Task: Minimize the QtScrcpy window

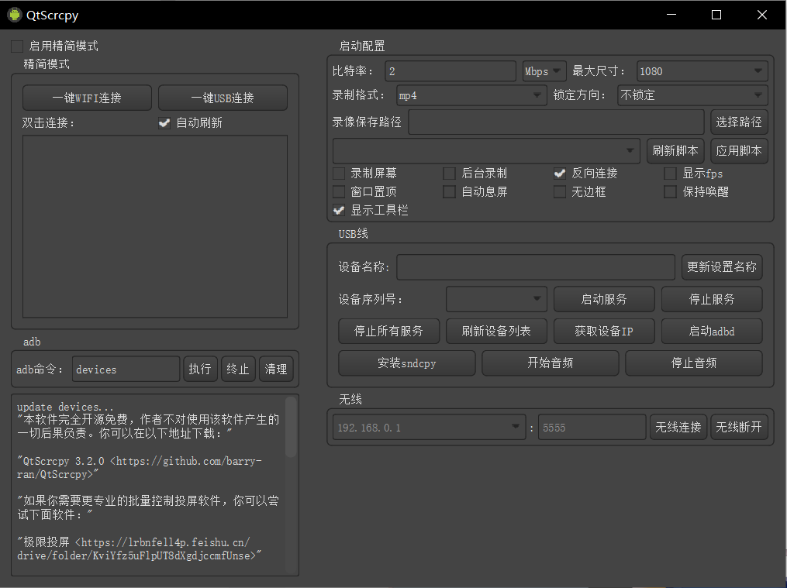Action: (671, 15)
